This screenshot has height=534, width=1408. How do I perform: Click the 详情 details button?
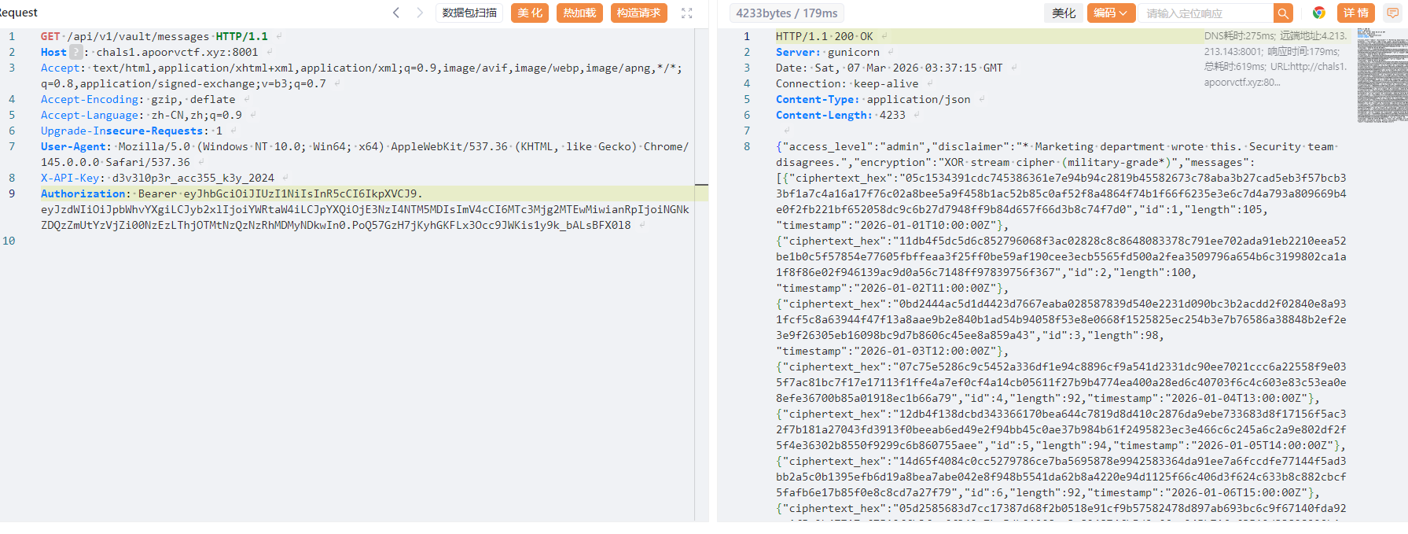click(x=1355, y=13)
